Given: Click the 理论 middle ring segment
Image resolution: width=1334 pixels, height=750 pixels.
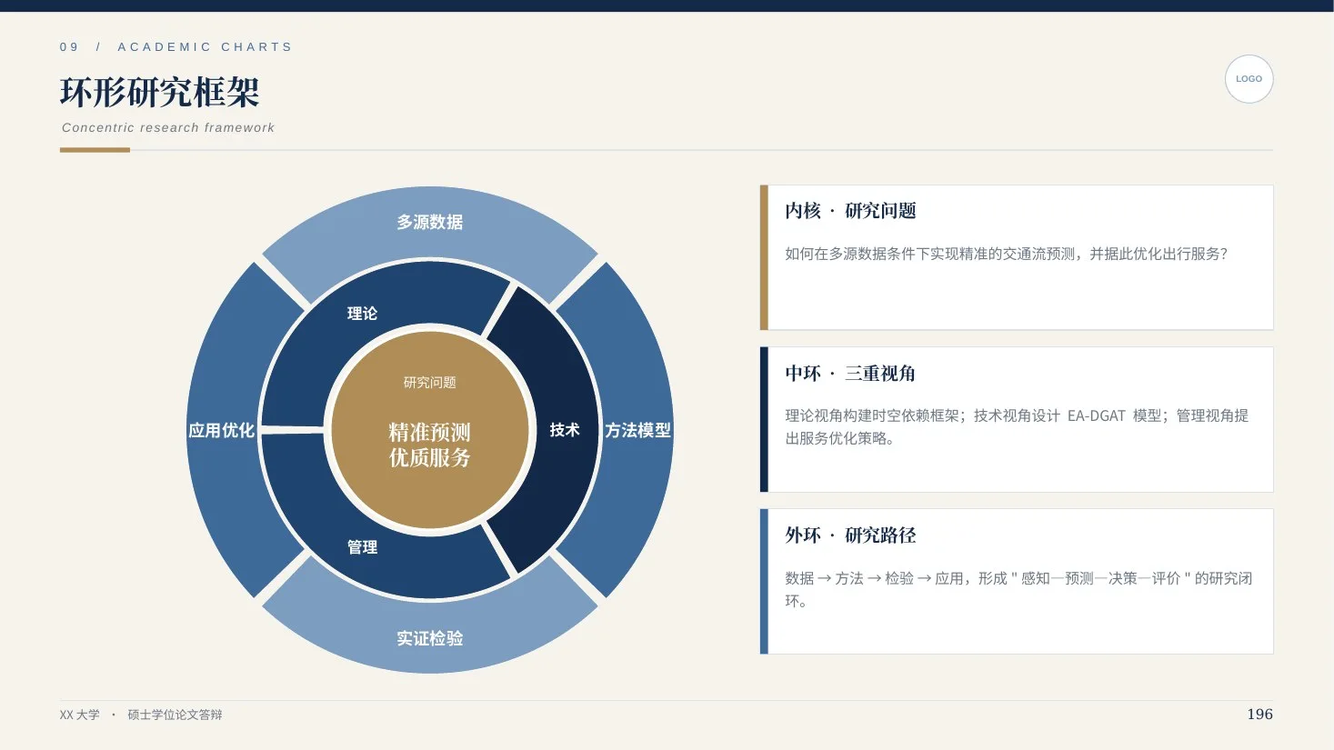Looking at the screenshot, I should [x=362, y=314].
